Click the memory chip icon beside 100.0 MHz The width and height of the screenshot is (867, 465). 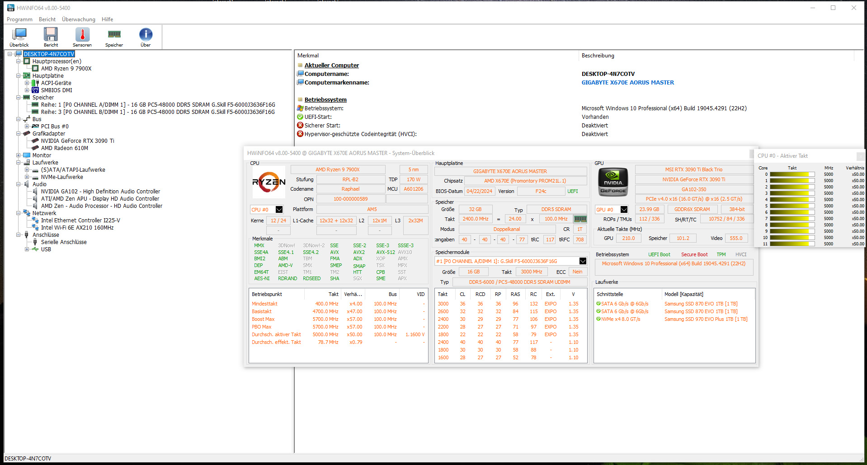pyautogui.click(x=580, y=219)
